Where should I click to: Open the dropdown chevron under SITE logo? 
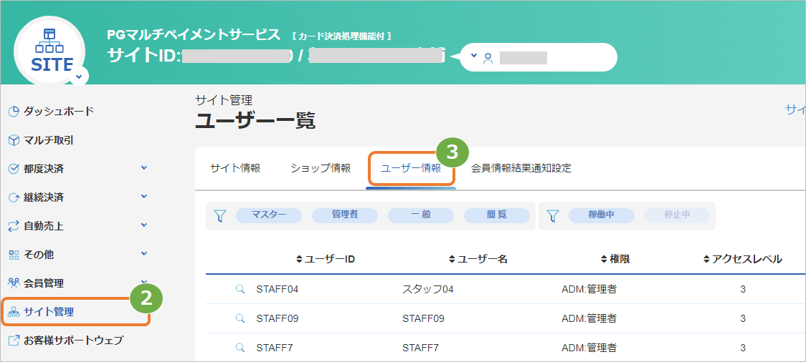[79, 77]
